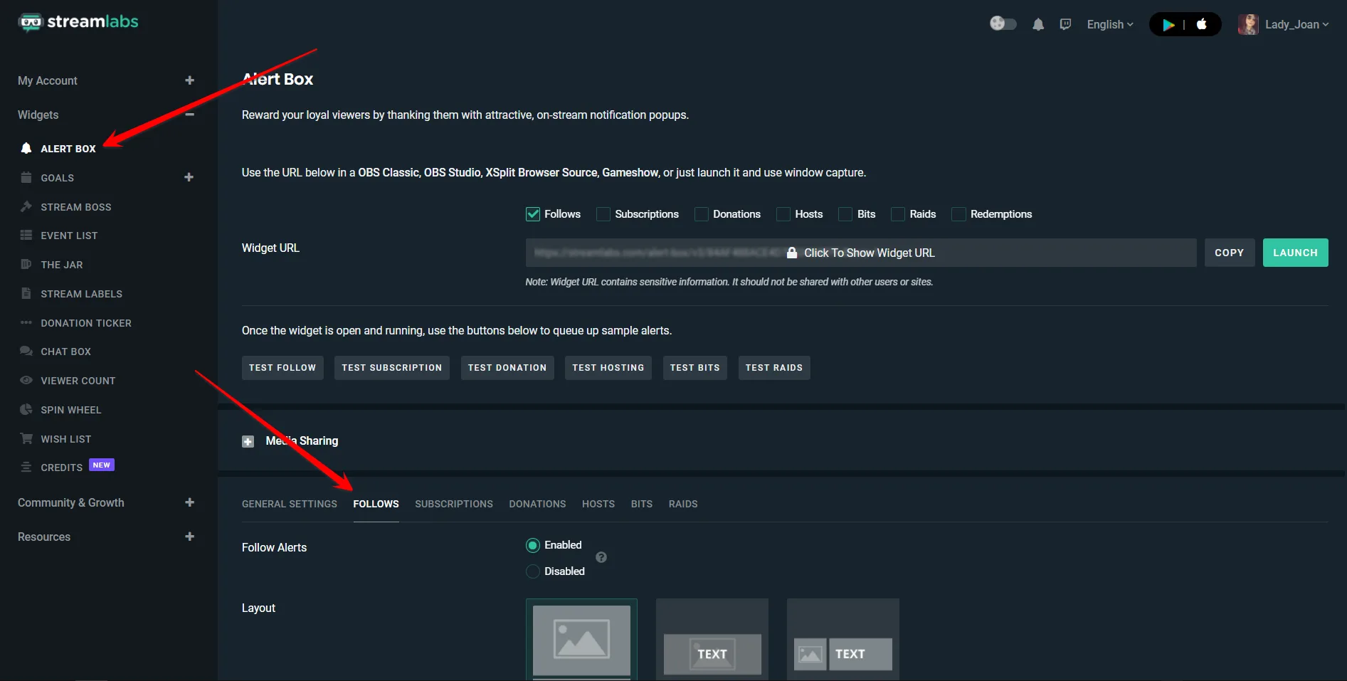The width and height of the screenshot is (1347, 681).
Task: Toggle the night mode switch in header
Action: tap(1003, 23)
